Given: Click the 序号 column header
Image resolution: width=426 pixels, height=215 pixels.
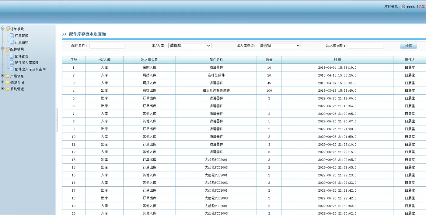Looking at the screenshot, I should point(74,60).
